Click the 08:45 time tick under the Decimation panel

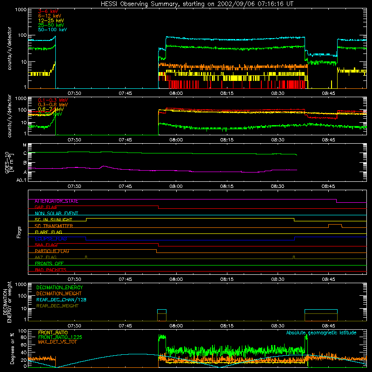point(329,326)
